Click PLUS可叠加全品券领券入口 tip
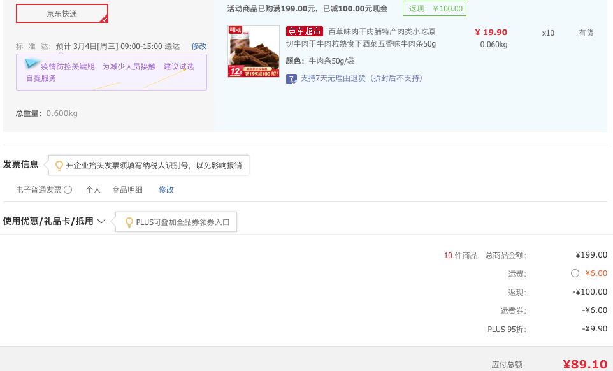The width and height of the screenshot is (613, 371). [x=176, y=222]
